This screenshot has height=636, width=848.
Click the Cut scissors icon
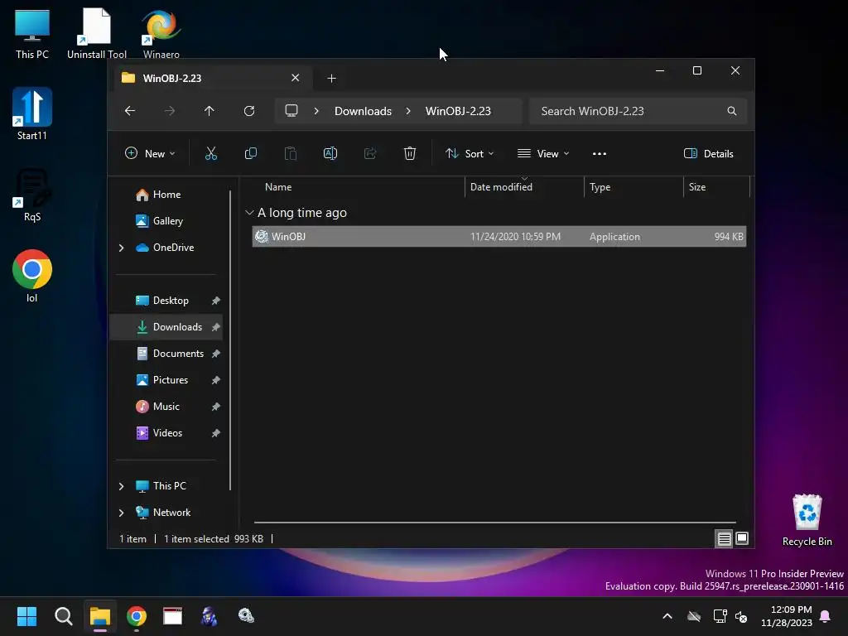(211, 153)
